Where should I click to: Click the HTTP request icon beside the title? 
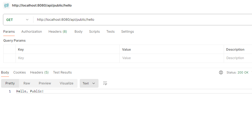click(x=6, y=5)
